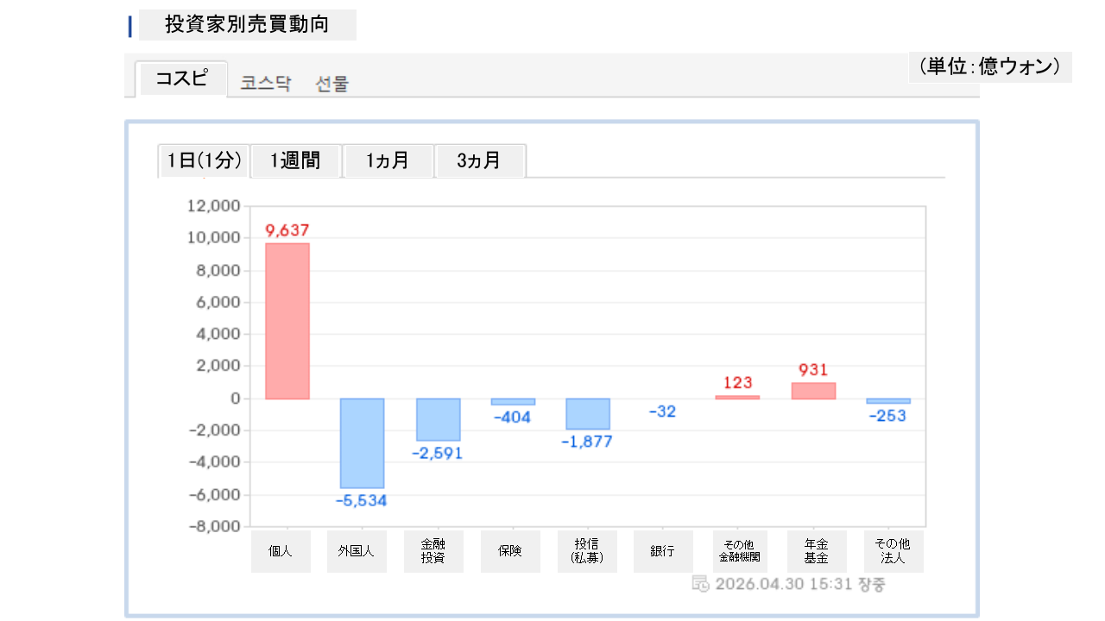Click the red 個人 bar showing 9,637
This screenshot has width=1105, height=621.
[x=287, y=321]
